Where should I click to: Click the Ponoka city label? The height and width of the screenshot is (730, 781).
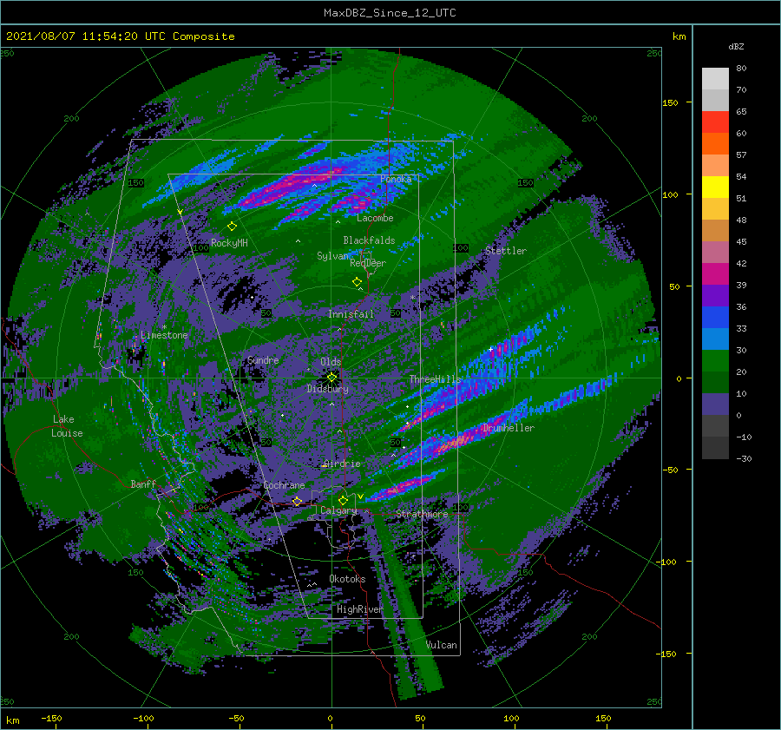coord(396,179)
